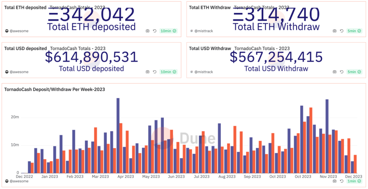Refresh the Total ETH Withdraw query
368x189 pixels.
click(342, 31)
